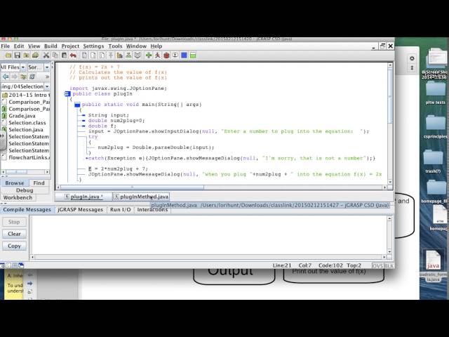Click the Cut scissors toolbar icon

46,55
